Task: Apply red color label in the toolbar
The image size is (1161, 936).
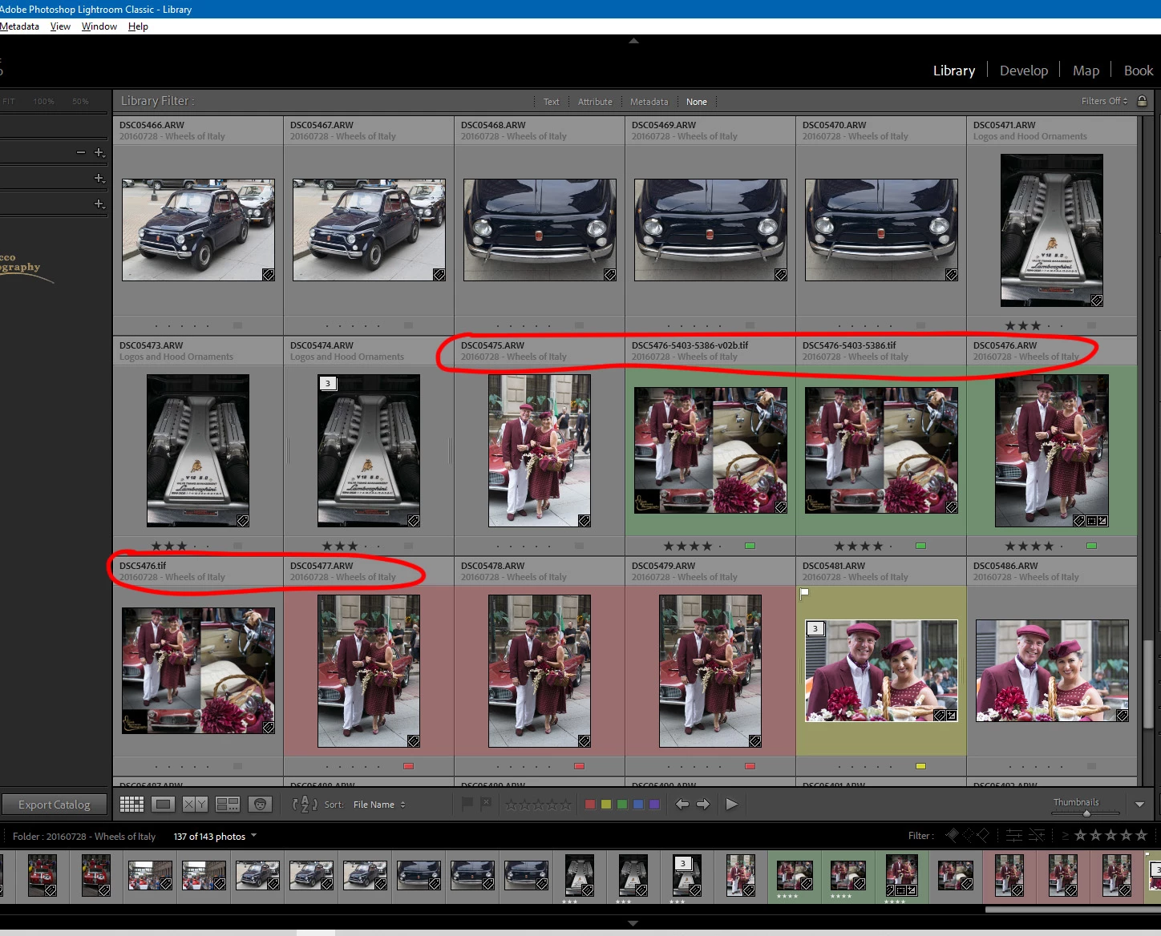Action: (590, 805)
